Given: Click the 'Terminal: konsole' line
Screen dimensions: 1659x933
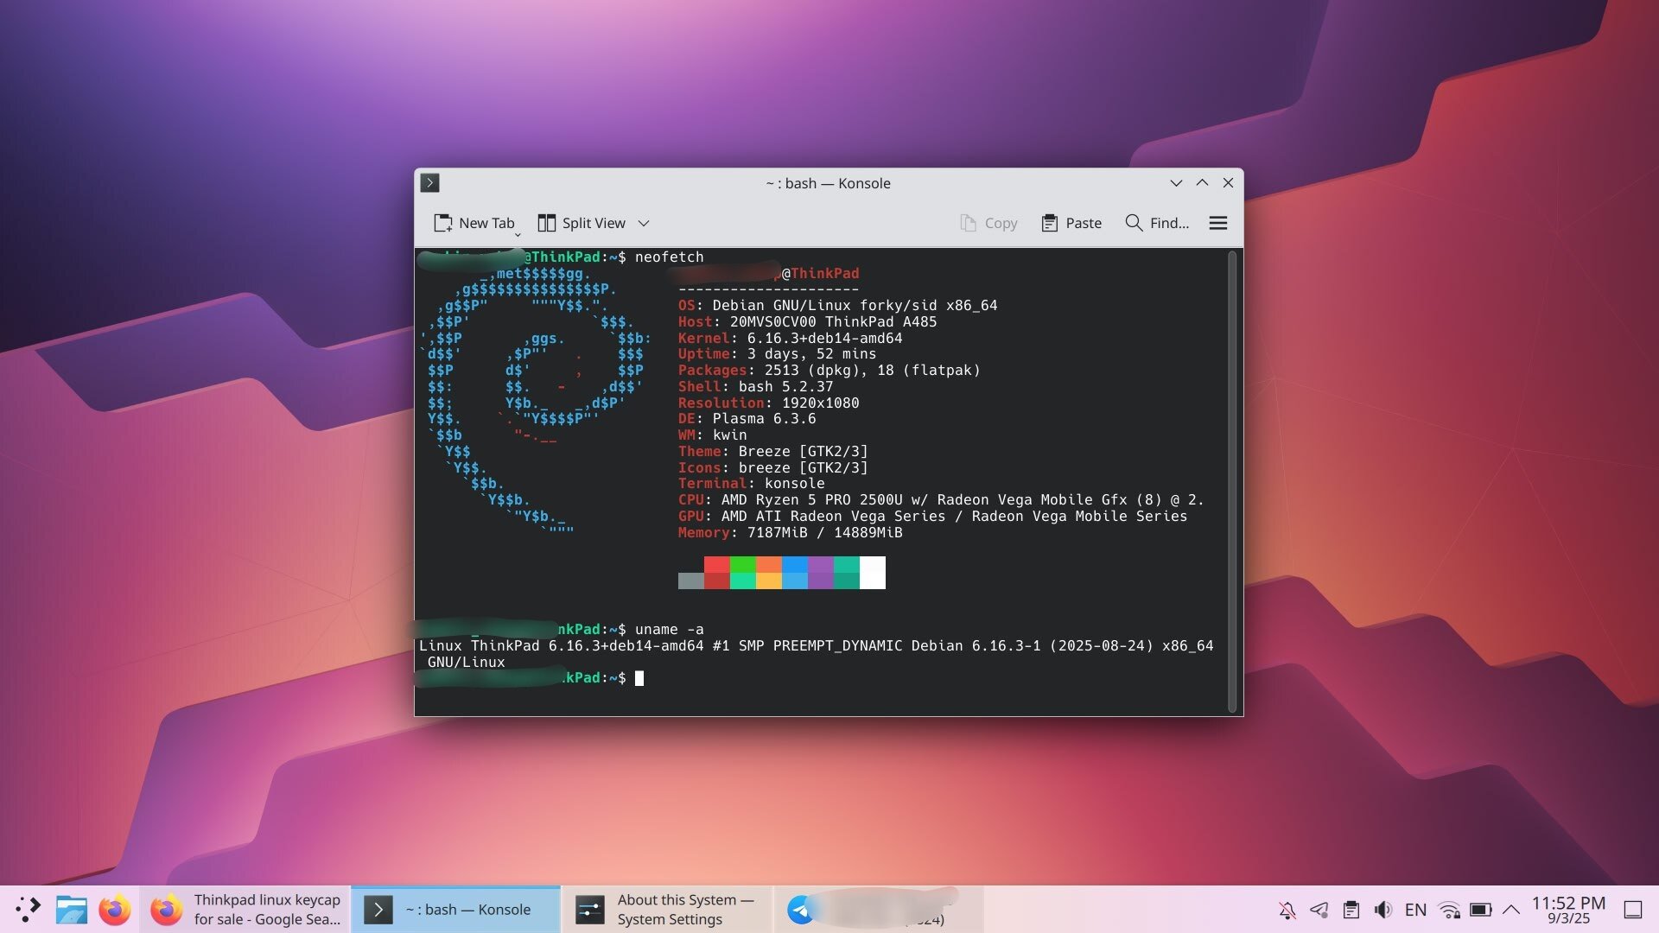Looking at the screenshot, I should click(751, 484).
